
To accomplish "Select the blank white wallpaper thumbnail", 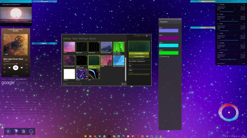I will pyautogui.click(x=69, y=74).
